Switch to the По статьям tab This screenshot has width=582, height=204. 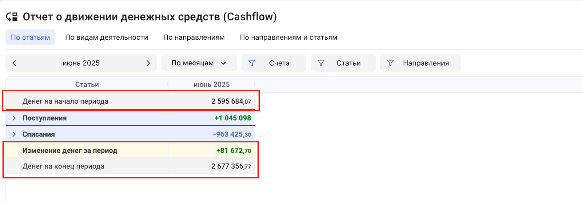[x=31, y=37]
